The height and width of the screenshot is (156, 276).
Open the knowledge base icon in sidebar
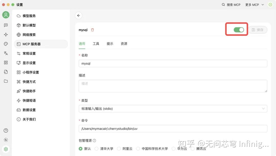point(6,72)
